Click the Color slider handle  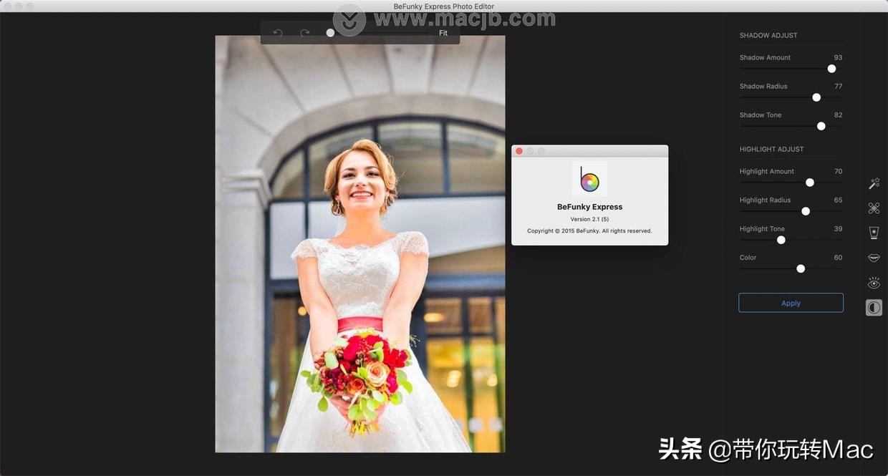[801, 268]
